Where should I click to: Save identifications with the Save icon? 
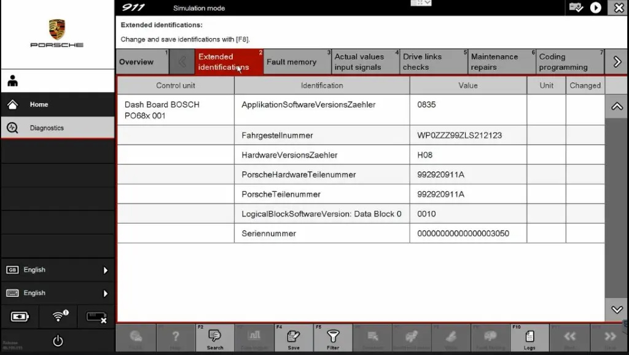point(294,338)
